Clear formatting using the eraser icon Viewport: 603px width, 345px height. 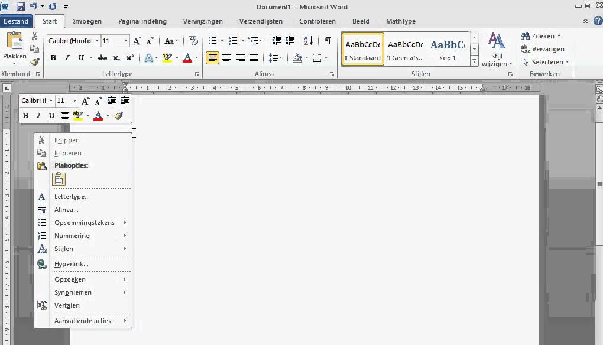(x=193, y=41)
